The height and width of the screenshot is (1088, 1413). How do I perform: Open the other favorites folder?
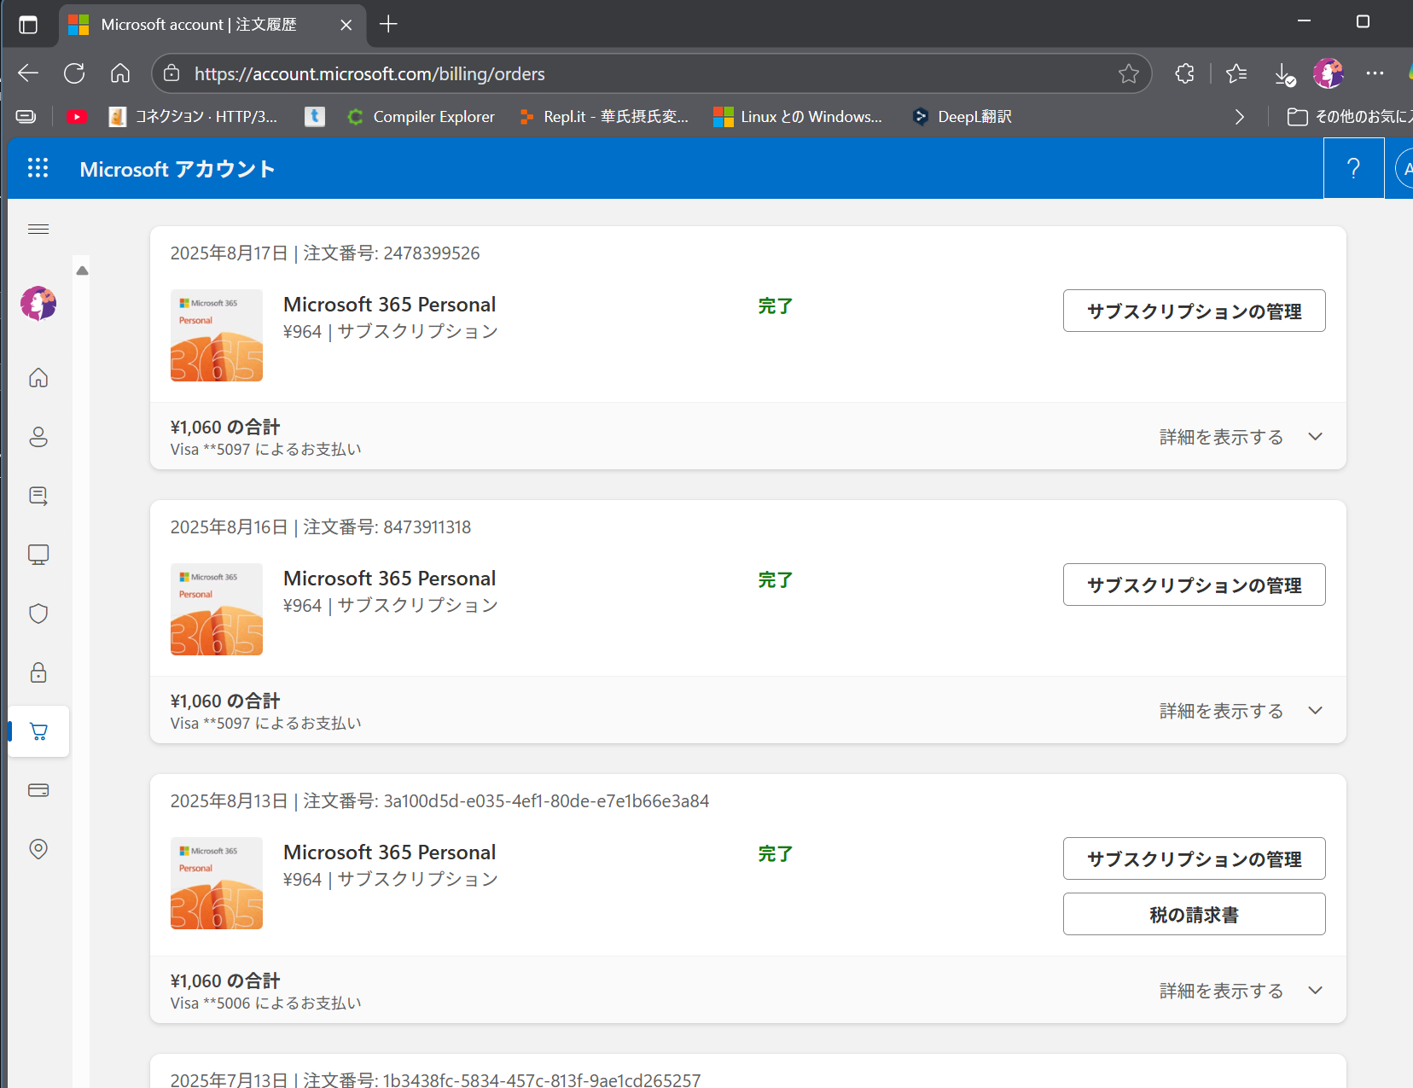pyautogui.click(x=1349, y=117)
